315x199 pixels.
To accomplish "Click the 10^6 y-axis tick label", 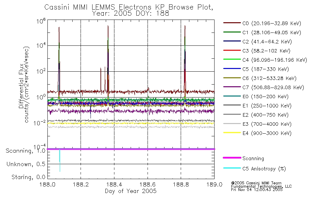I will point(41,21).
